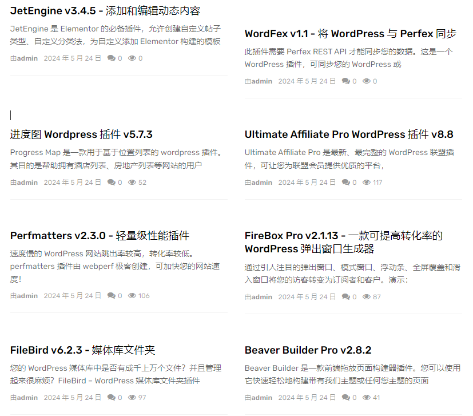Click the date under WordFex post
Image resolution: width=473 pixels, height=416 pixels.
307,81
